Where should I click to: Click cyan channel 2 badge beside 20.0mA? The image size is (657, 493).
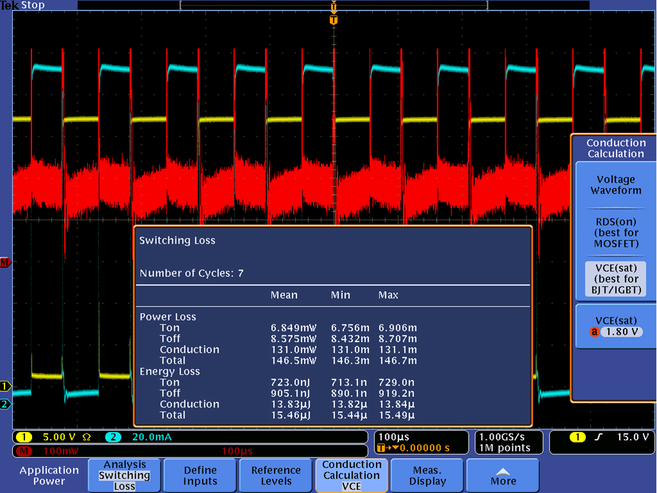[x=113, y=437]
